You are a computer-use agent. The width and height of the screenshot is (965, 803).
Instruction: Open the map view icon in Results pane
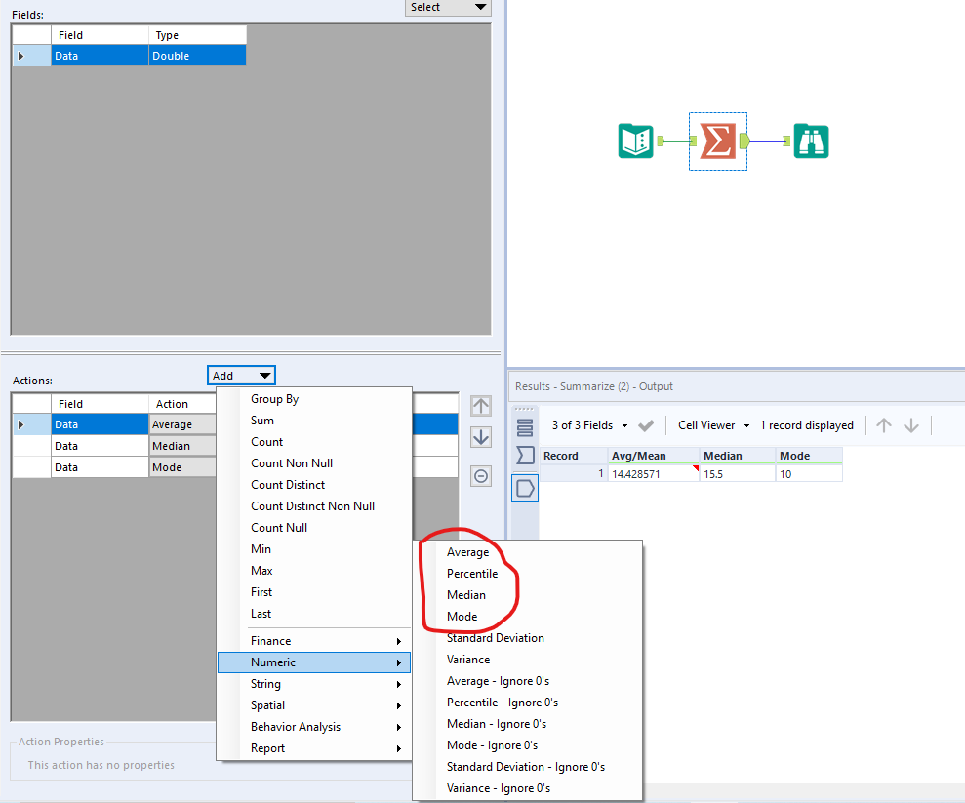point(525,487)
